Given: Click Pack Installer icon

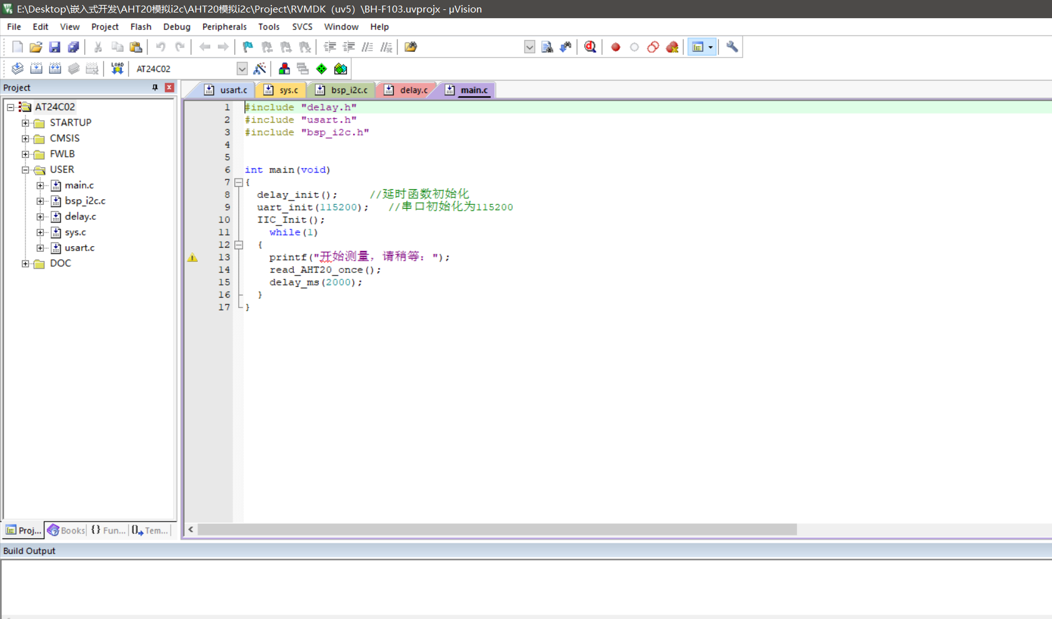Looking at the screenshot, I should click(341, 69).
